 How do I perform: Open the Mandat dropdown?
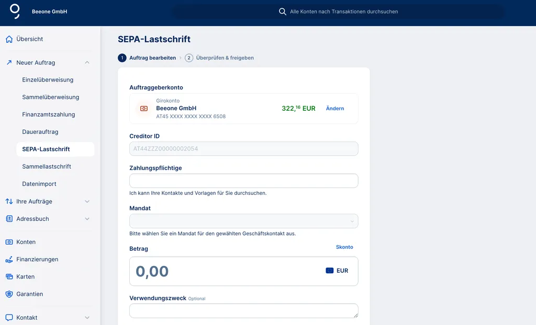[x=243, y=221]
